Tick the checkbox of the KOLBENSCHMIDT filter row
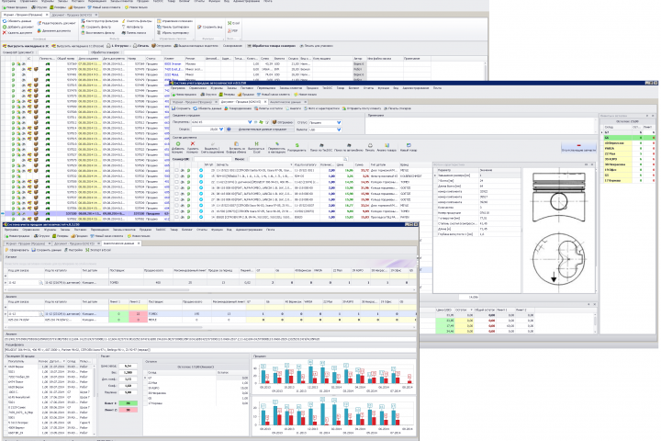 coord(176,176)
